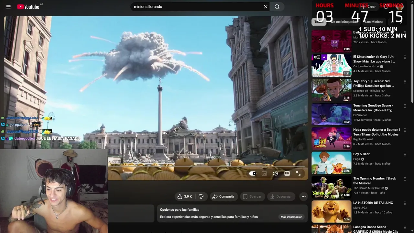Screen dimensions: 414x233
Task: Dislike the video
Action: click(x=201, y=196)
